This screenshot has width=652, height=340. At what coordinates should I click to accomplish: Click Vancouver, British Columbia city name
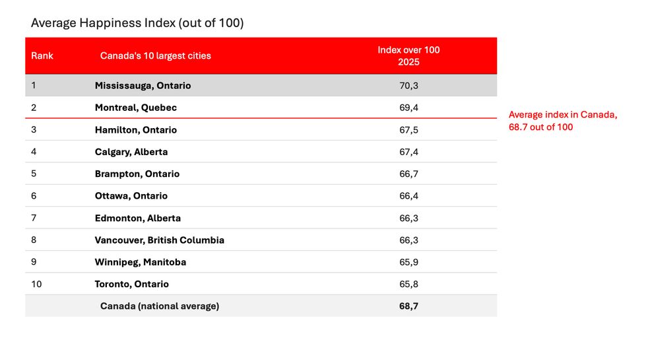[x=160, y=240]
